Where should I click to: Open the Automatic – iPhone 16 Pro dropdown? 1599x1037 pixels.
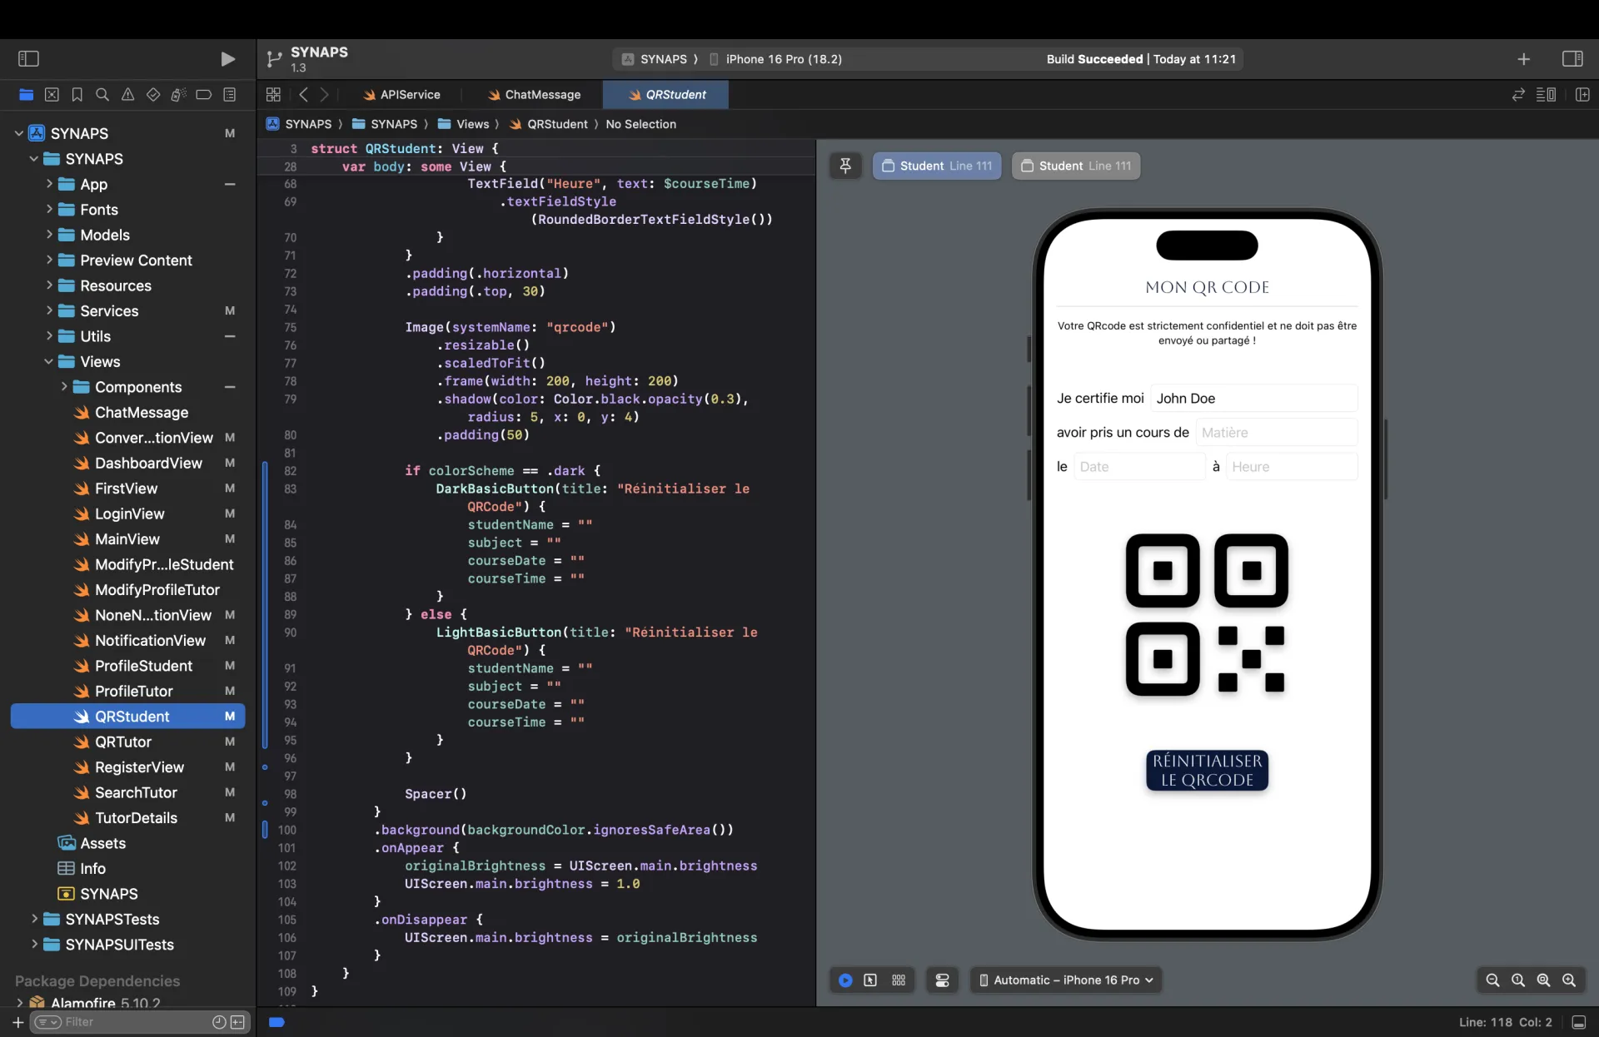(x=1066, y=980)
